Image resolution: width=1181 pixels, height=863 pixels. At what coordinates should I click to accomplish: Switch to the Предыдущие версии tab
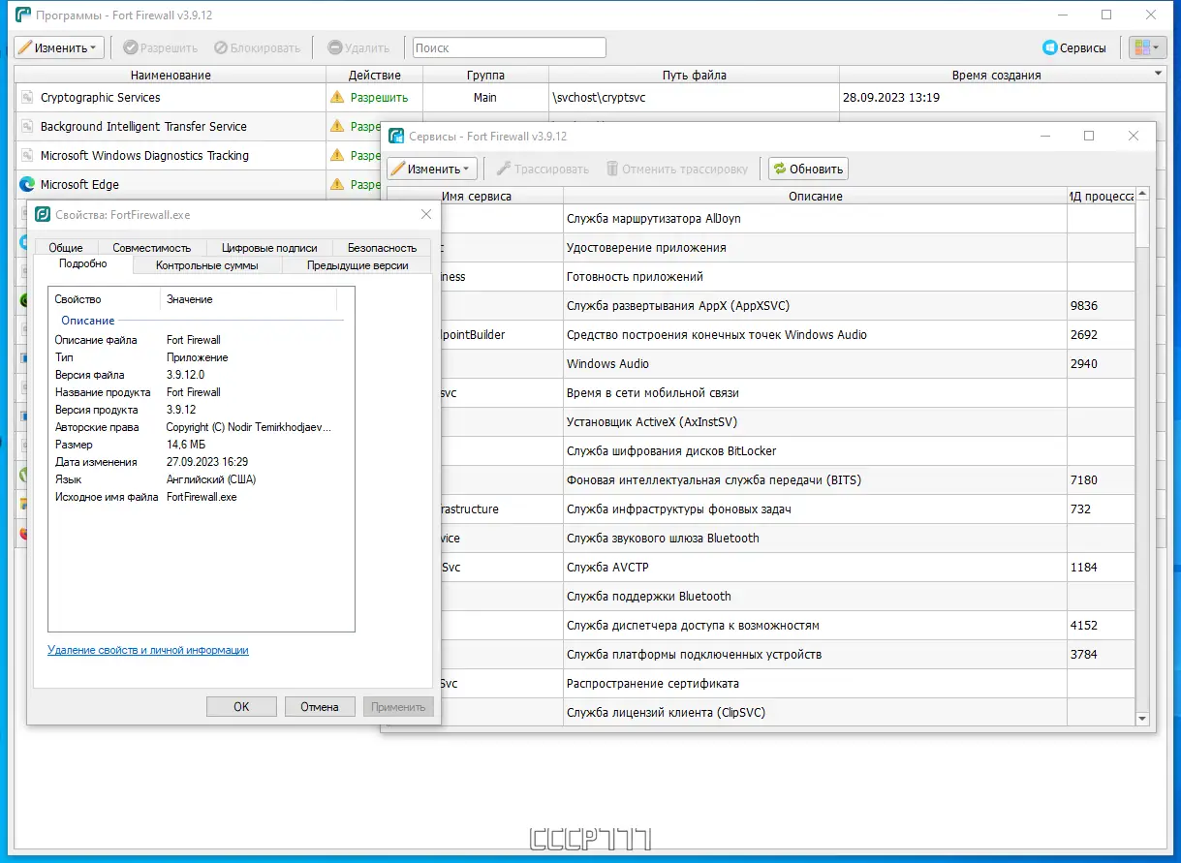click(x=357, y=265)
